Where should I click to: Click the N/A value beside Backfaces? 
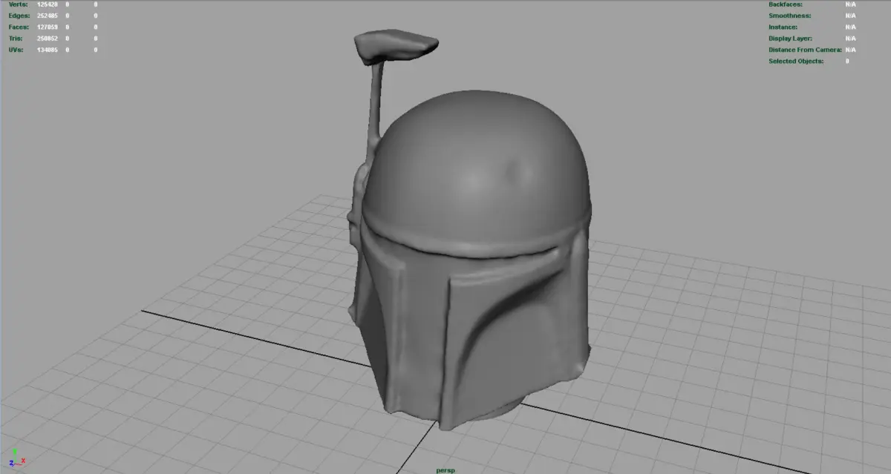click(850, 4)
